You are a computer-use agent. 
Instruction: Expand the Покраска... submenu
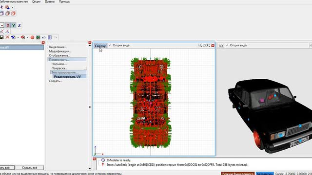[59, 68]
